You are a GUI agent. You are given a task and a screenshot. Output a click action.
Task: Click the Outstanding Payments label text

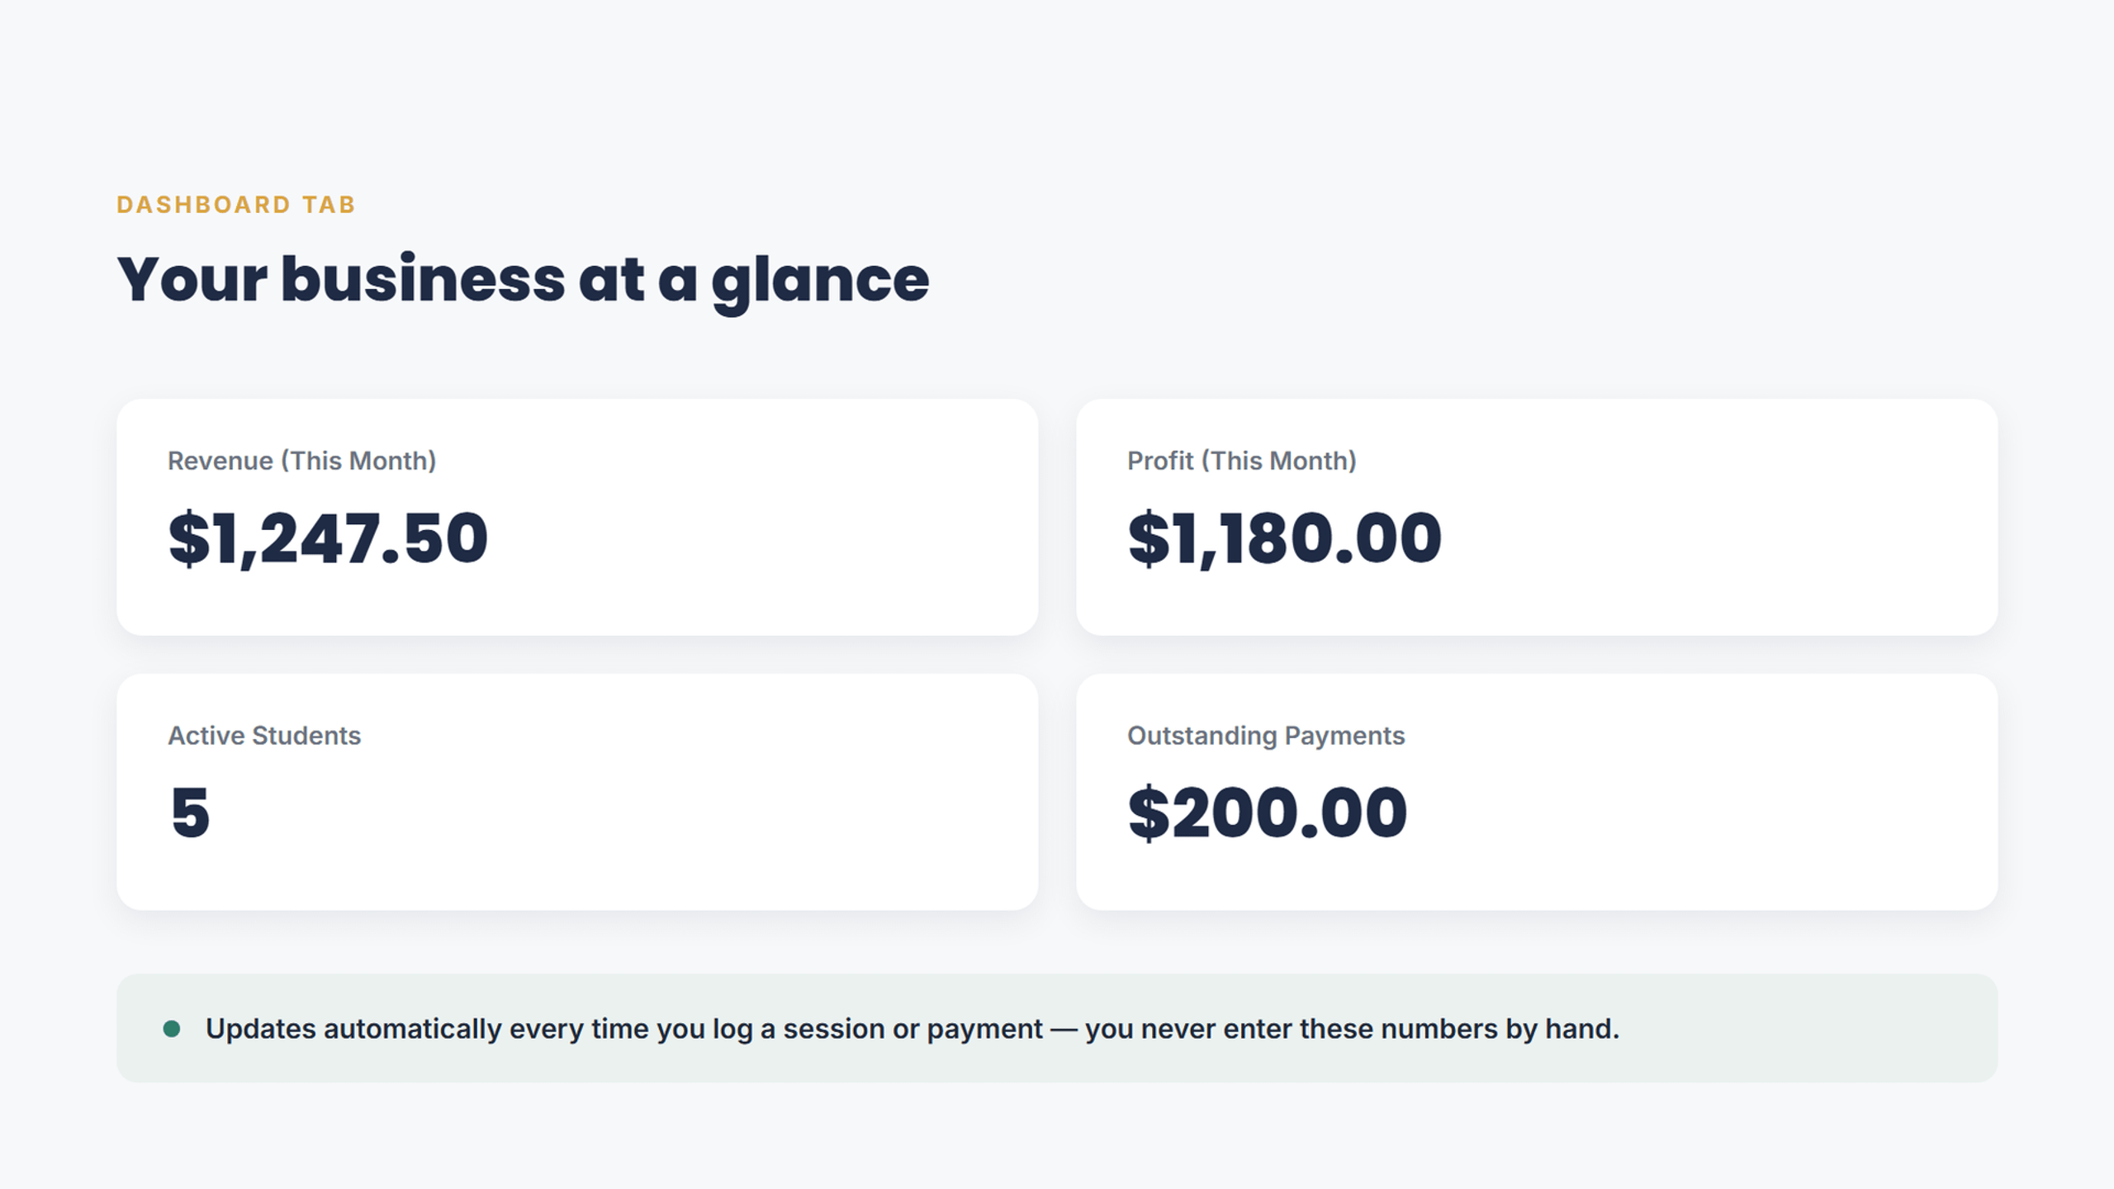tap(1266, 736)
